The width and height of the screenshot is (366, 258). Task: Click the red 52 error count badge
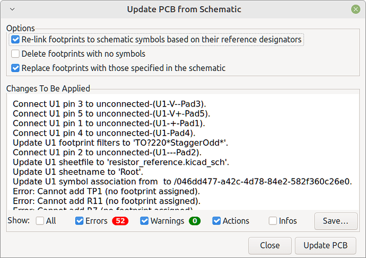pos(120,221)
